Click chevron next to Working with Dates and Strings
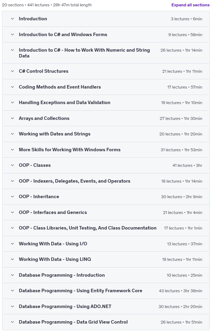 pos(12,134)
